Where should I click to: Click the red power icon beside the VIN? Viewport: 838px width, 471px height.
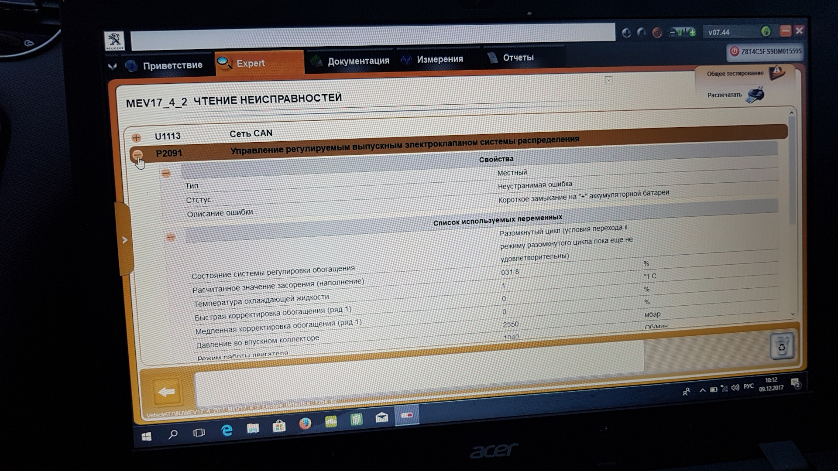click(734, 51)
